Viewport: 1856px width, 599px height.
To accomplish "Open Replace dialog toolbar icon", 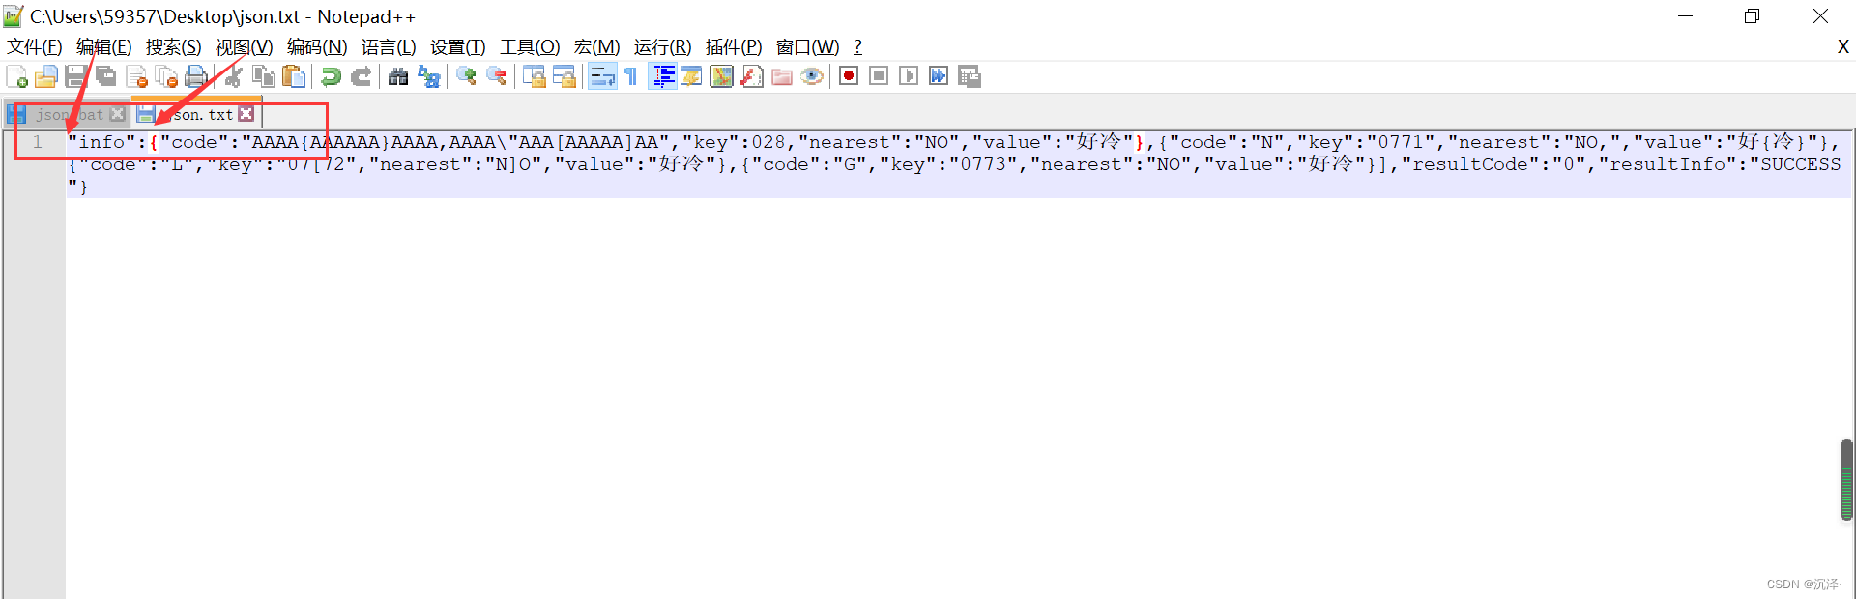I will 428,76.
